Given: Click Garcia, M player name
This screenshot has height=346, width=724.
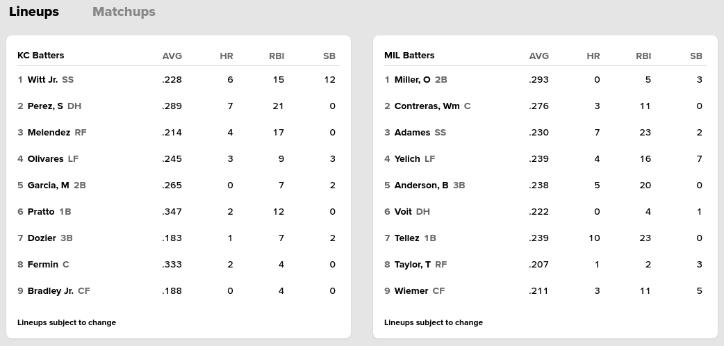Looking at the screenshot, I should pyautogui.click(x=48, y=186).
